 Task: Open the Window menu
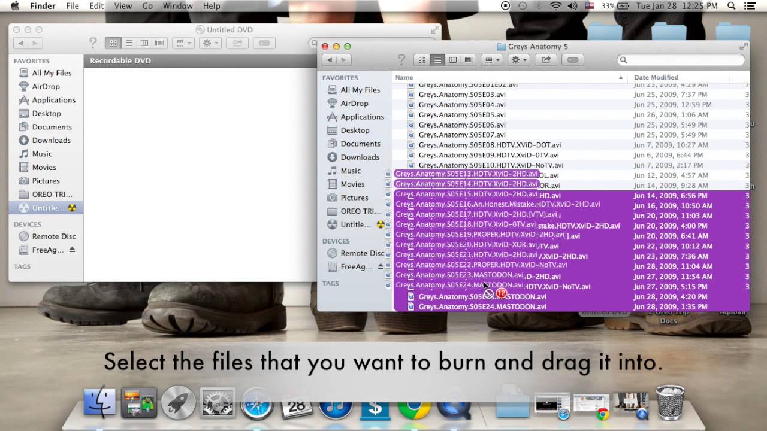click(178, 6)
